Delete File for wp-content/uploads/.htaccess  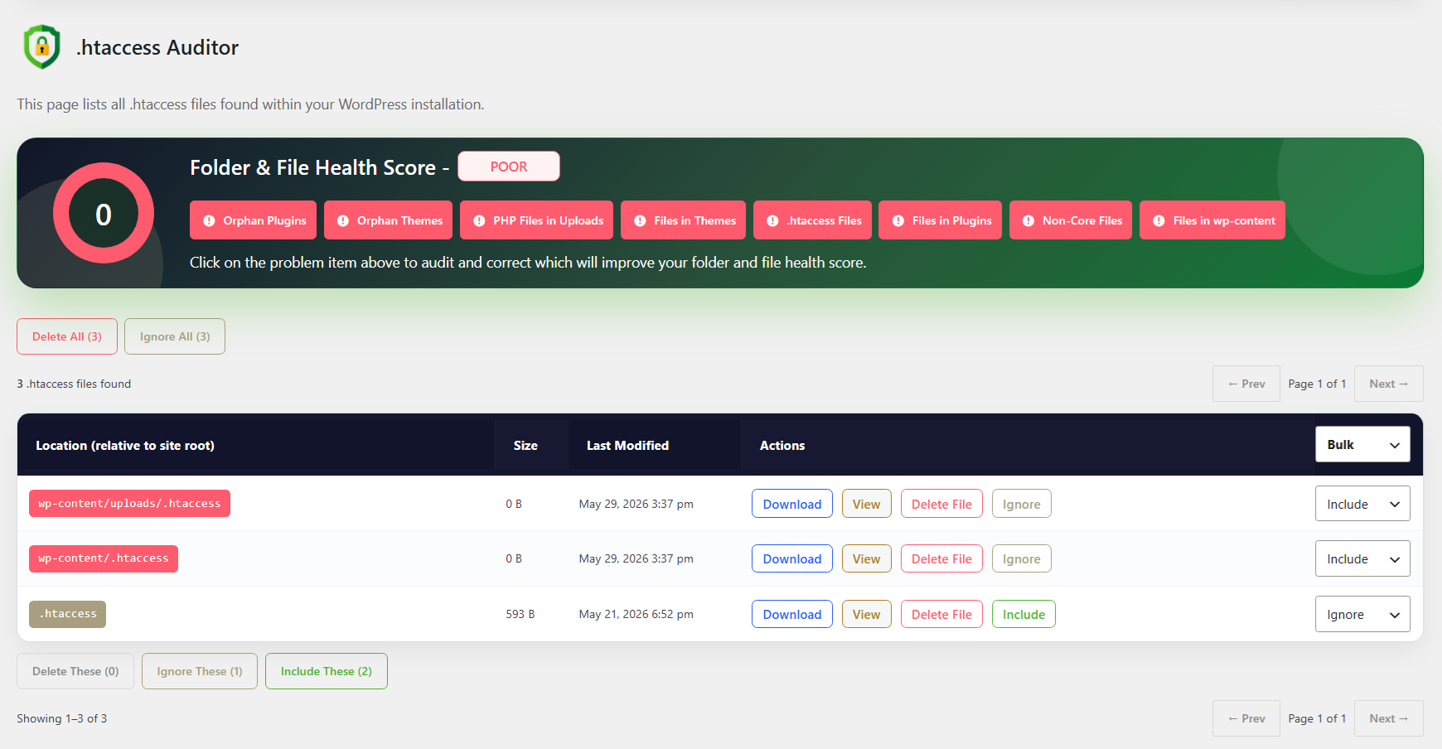tap(941, 504)
